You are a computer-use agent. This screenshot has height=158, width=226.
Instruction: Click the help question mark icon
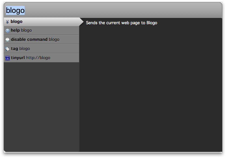(7, 31)
